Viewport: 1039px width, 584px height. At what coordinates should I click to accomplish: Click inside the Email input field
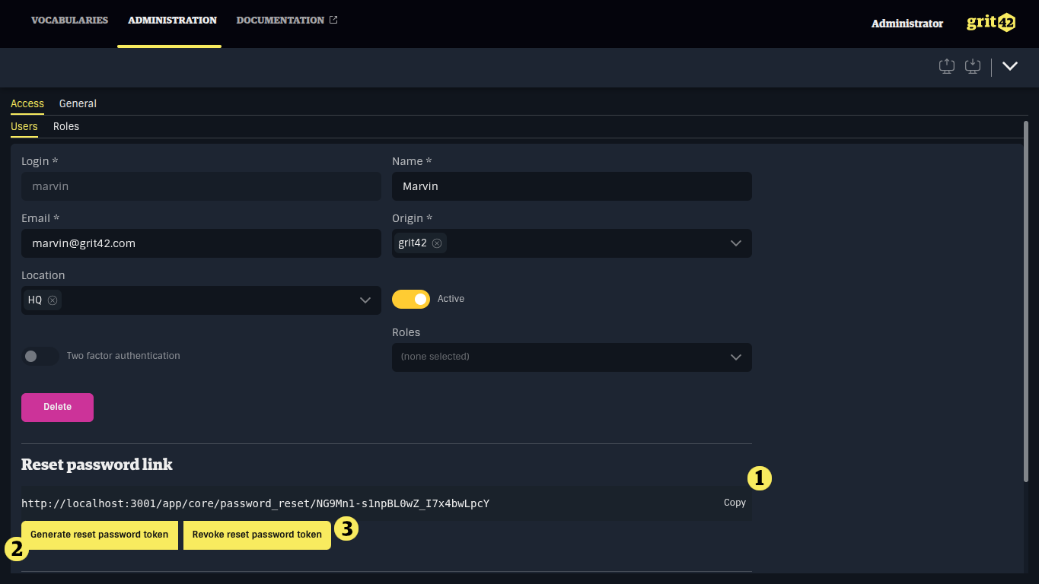click(x=201, y=243)
